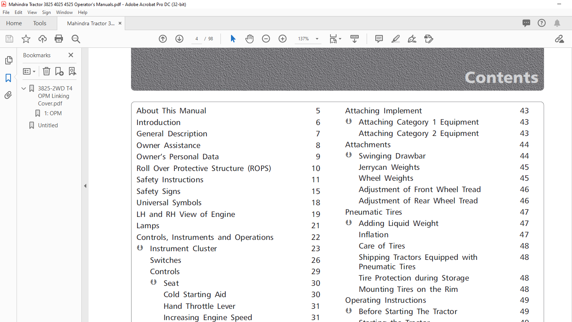Screen dimensions: 572x322
Task: Activate the hand pan tool
Action: tap(249, 39)
